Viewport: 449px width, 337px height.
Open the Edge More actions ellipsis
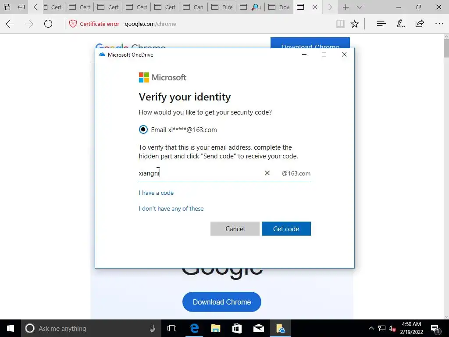click(x=439, y=24)
